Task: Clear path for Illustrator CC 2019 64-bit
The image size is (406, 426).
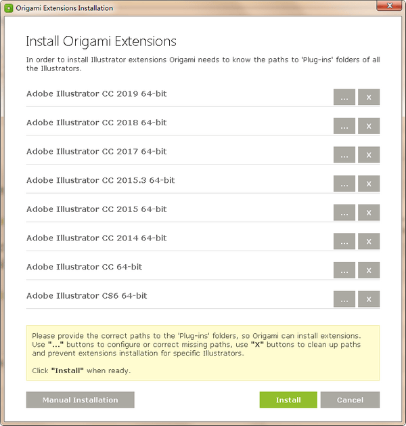Action: [x=369, y=97]
